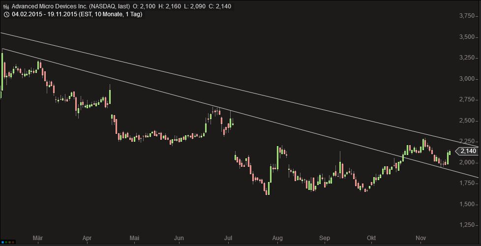The width and height of the screenshot is (481, 246).
Task: Click the current price label 2,140
Action: click(x=467, y=151)
